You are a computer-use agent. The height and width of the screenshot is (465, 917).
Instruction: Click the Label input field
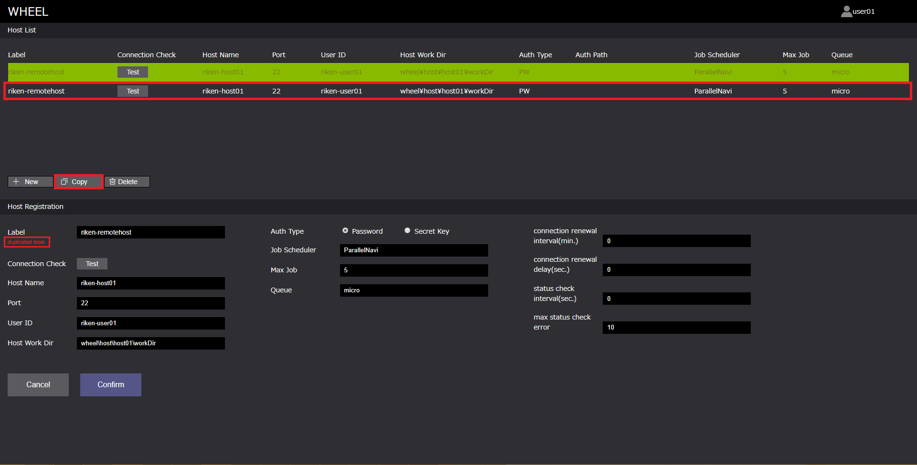click(x=150, y=232)
